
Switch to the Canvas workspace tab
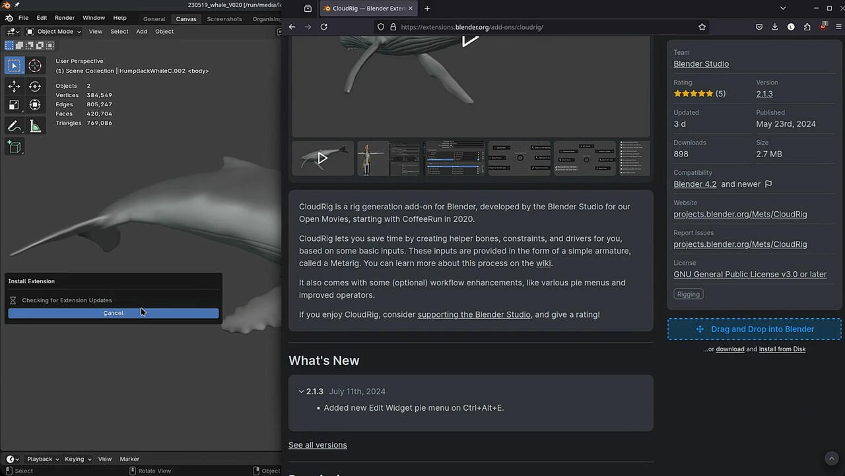point(186,18)
